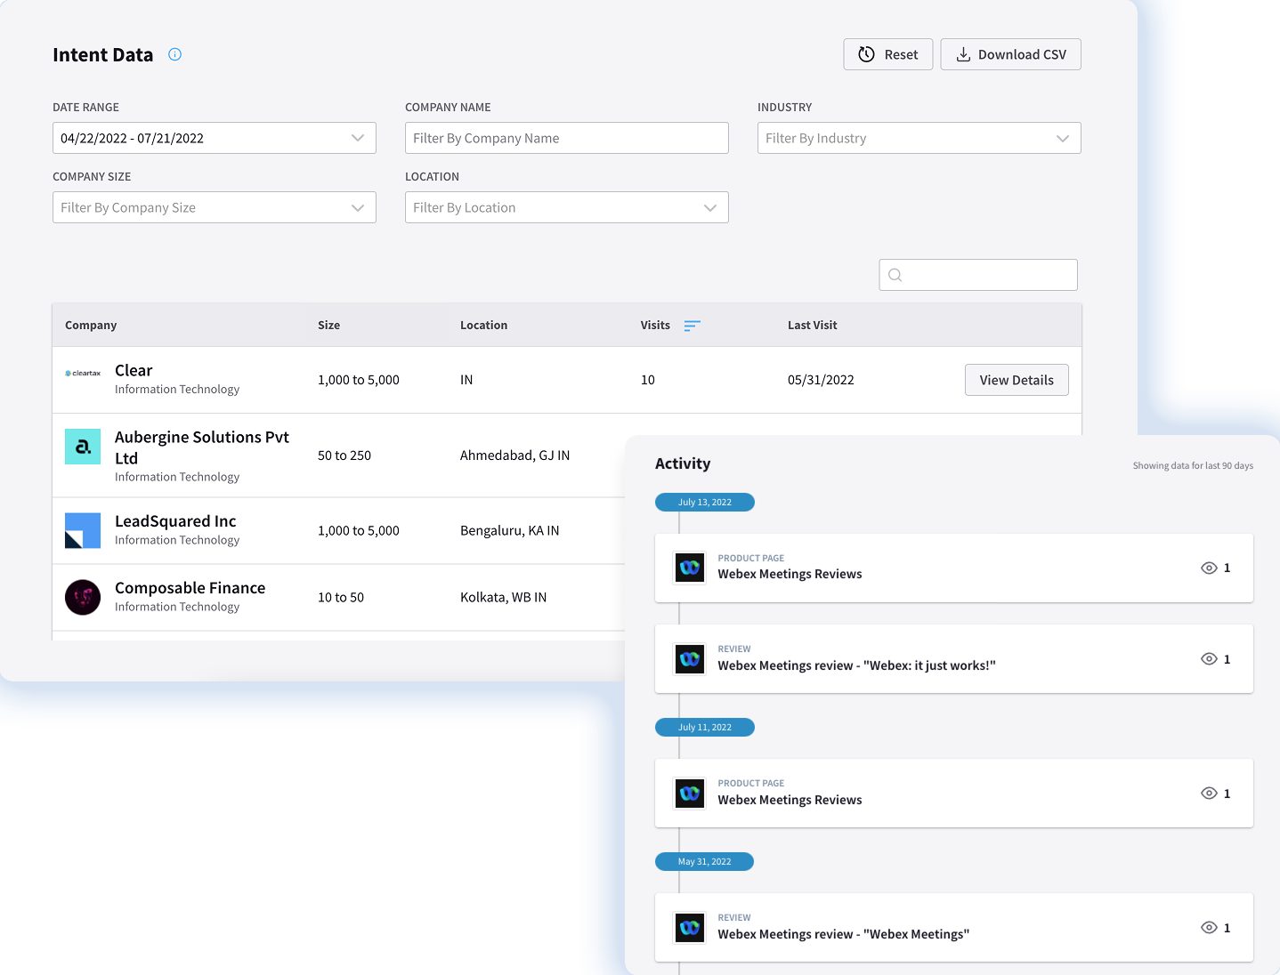The height and width of the screenshot is (975, 1280).
Task: Open the Filter By Industry dropdown
Action: 919,138
